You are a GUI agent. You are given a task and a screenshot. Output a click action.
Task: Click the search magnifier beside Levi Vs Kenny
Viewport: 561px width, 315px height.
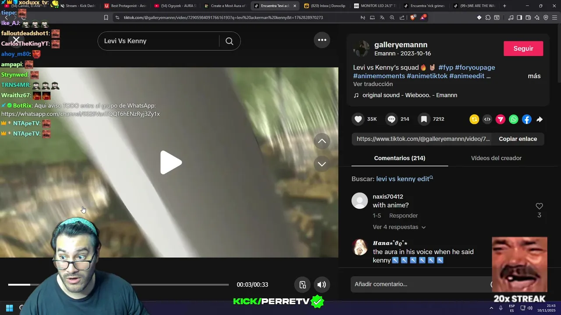(x=229, y=41)
